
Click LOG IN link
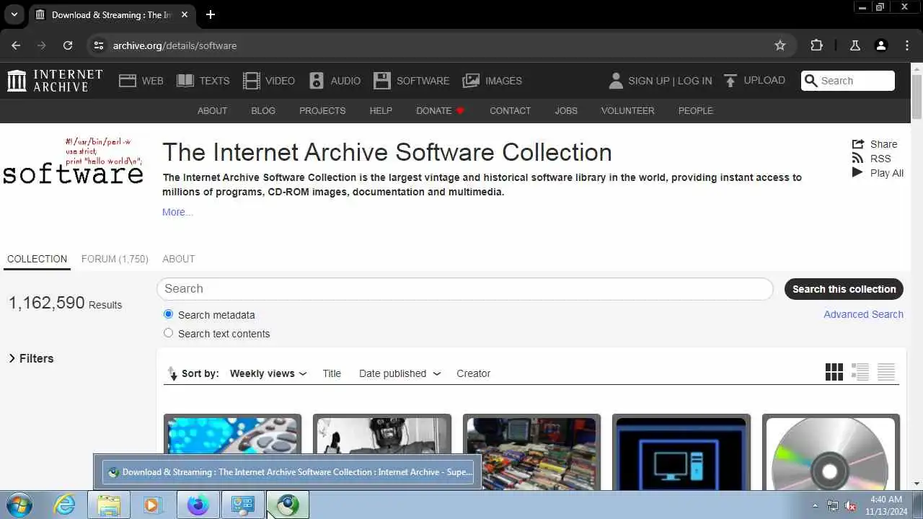[694, 81]
